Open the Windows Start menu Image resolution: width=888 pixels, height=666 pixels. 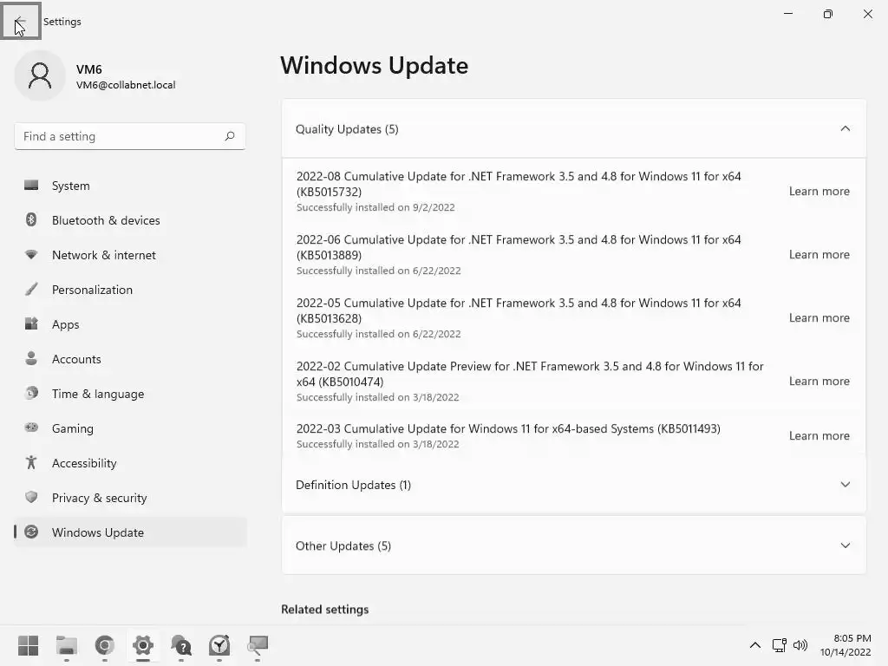point(28,645)
